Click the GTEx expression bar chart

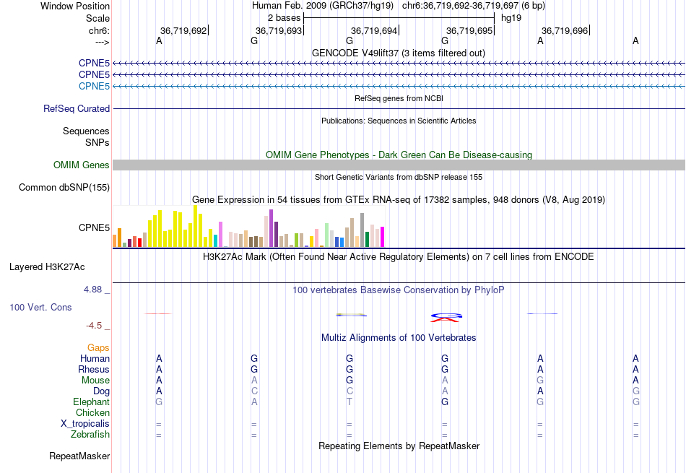tap(248, 227)
